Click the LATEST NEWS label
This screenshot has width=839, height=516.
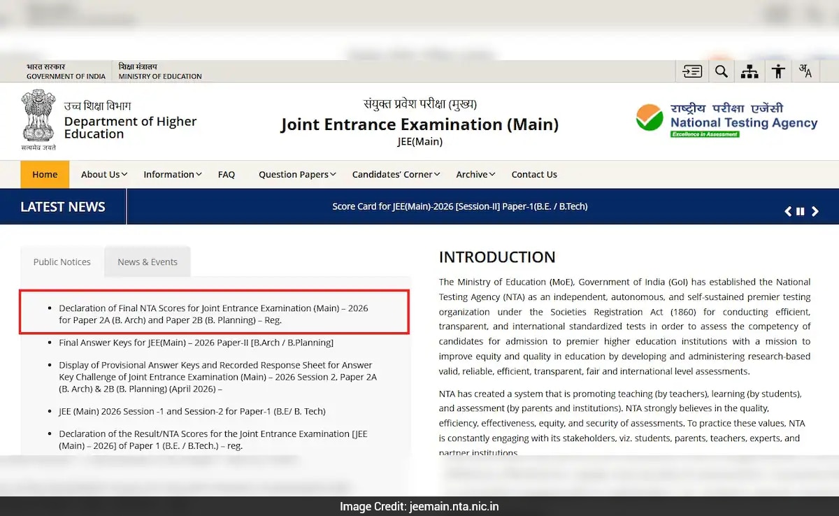click(63, 207)
